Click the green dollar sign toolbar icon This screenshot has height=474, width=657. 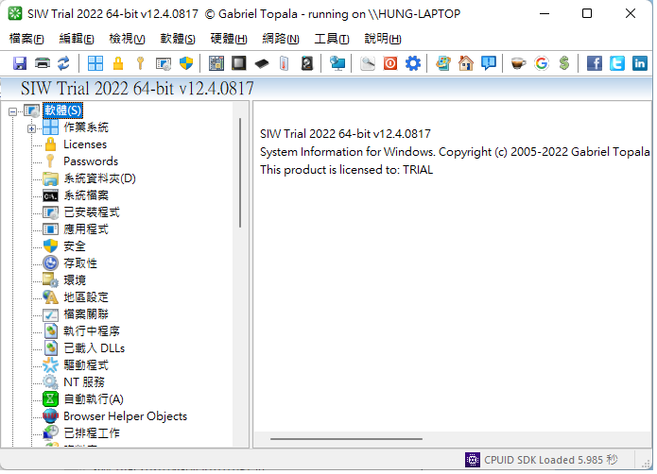(564, 63)
